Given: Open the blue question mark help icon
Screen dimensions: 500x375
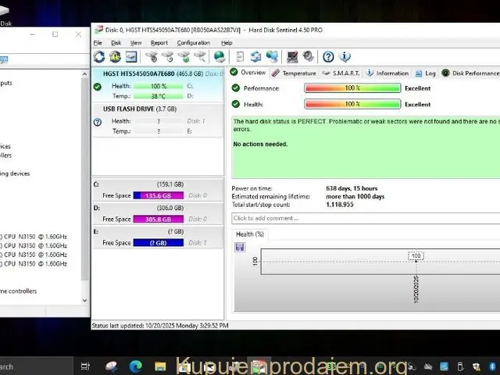Looking at the screenshot, I should (x=328, y=56).
